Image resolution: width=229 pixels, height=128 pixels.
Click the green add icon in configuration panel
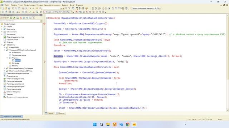11,18
